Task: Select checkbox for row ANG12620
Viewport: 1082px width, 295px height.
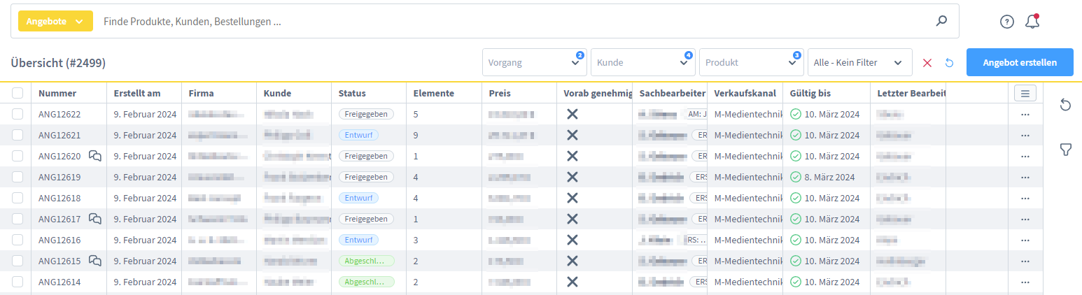Action: tap(17, 156)
